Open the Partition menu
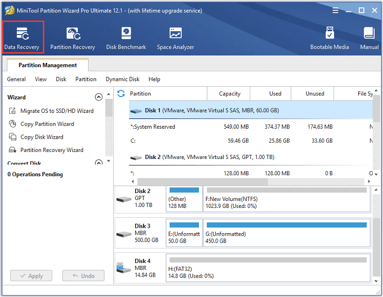The image size is (383, 297). (x=86, y=79)
